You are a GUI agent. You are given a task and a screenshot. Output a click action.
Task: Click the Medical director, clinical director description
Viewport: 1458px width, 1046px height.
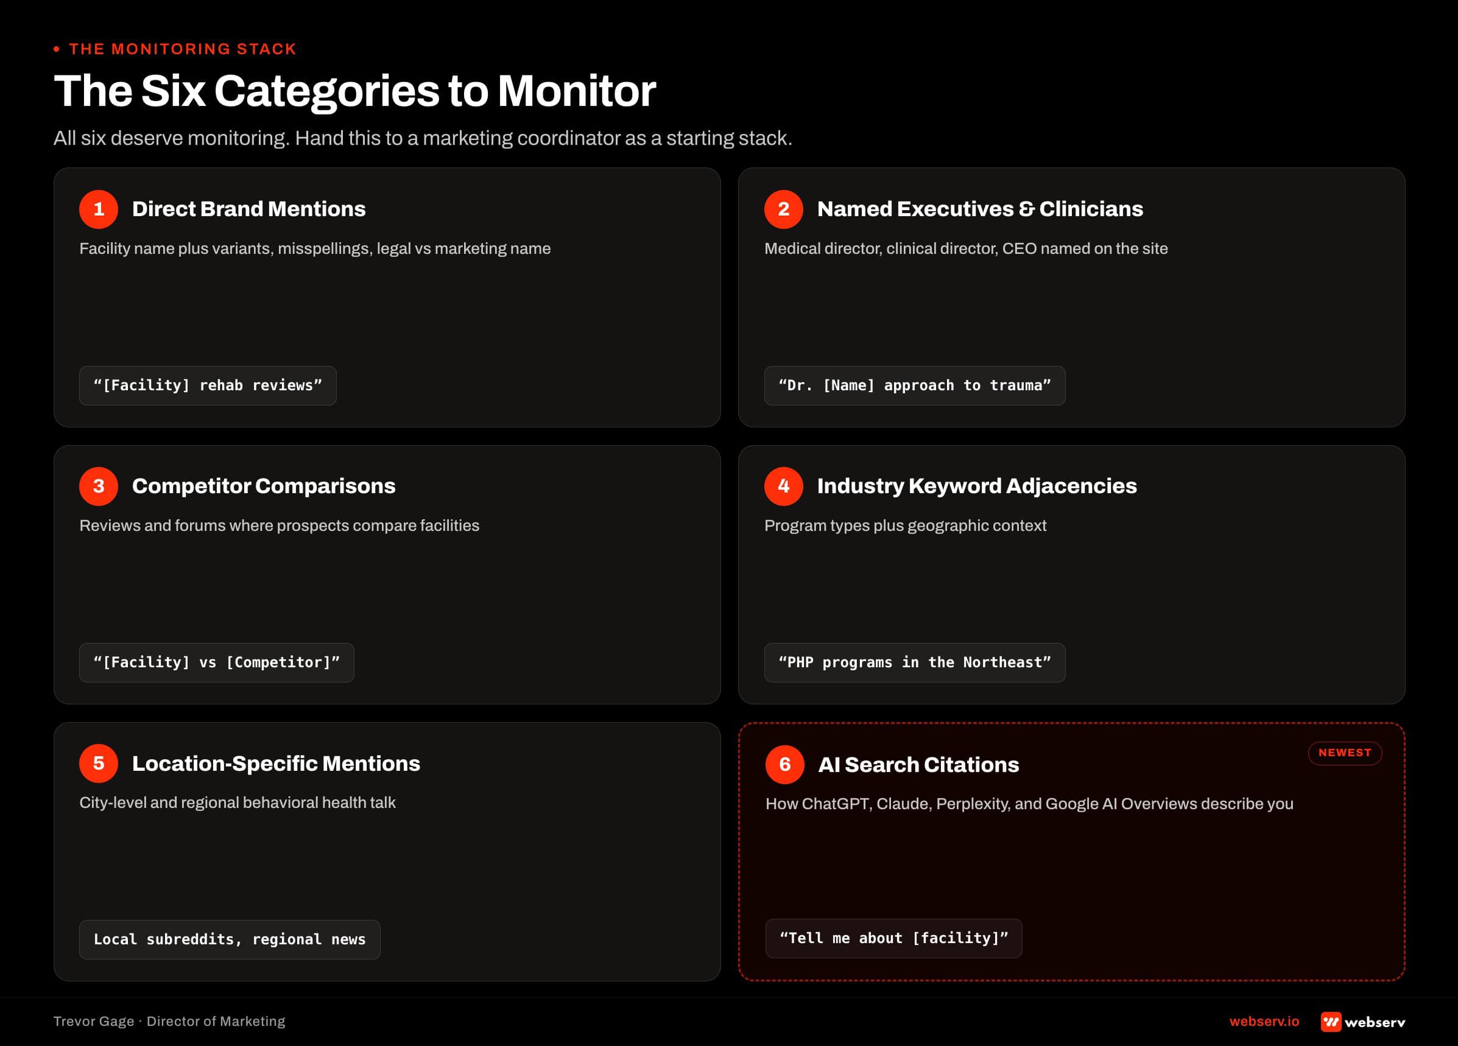(965, 248)
